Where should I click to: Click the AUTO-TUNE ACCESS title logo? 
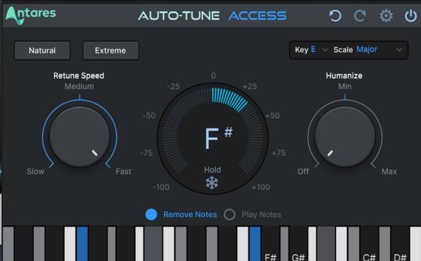[212, 16]
